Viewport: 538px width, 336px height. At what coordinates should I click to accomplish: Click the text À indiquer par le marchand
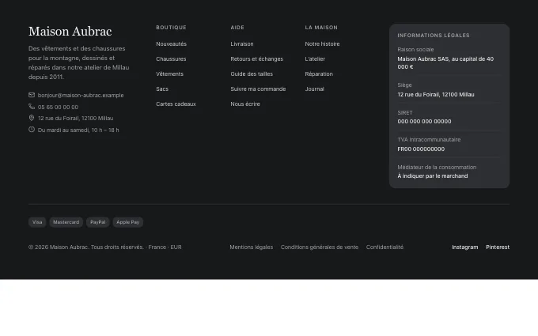(433, 176)
